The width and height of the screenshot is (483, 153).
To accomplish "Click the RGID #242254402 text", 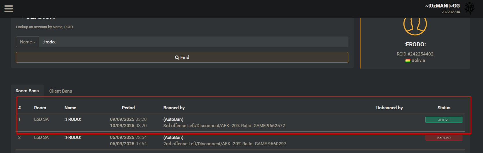I will [415, 54].
